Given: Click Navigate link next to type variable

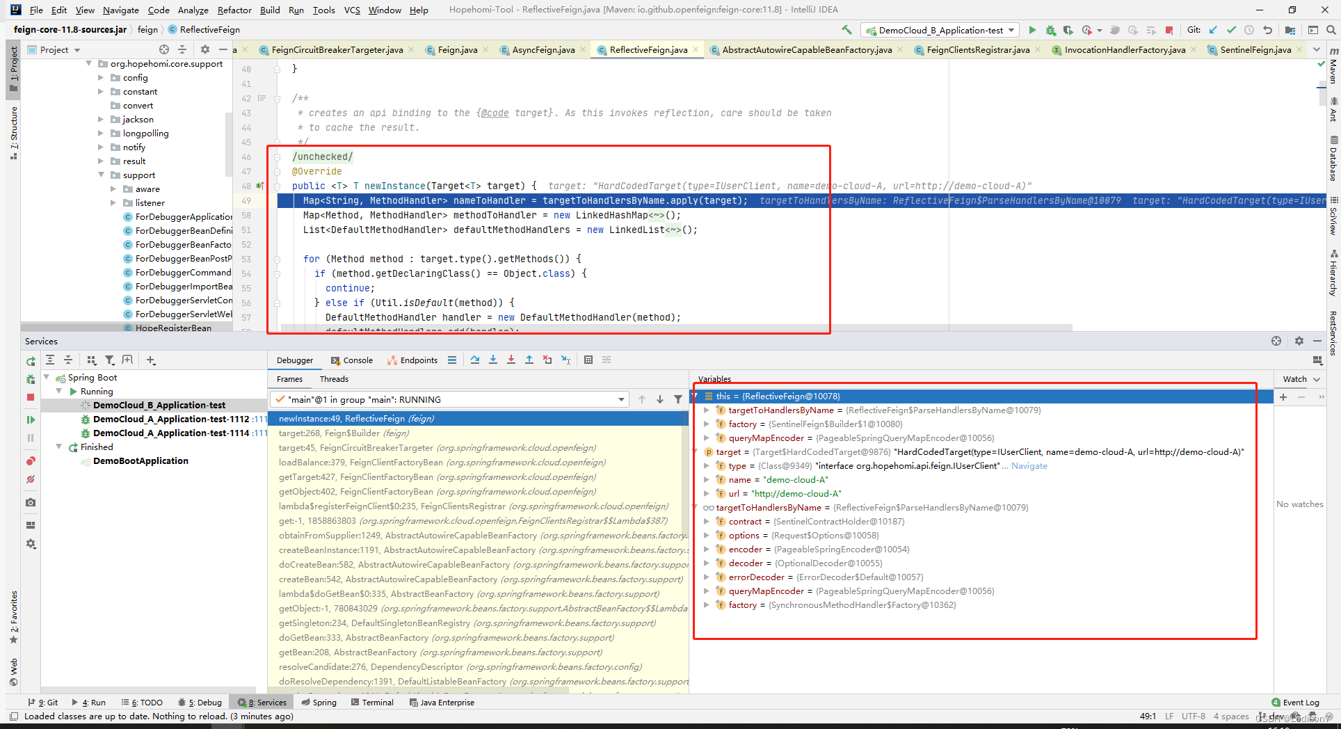Looking at the screenshot, I should (1029, 466).
